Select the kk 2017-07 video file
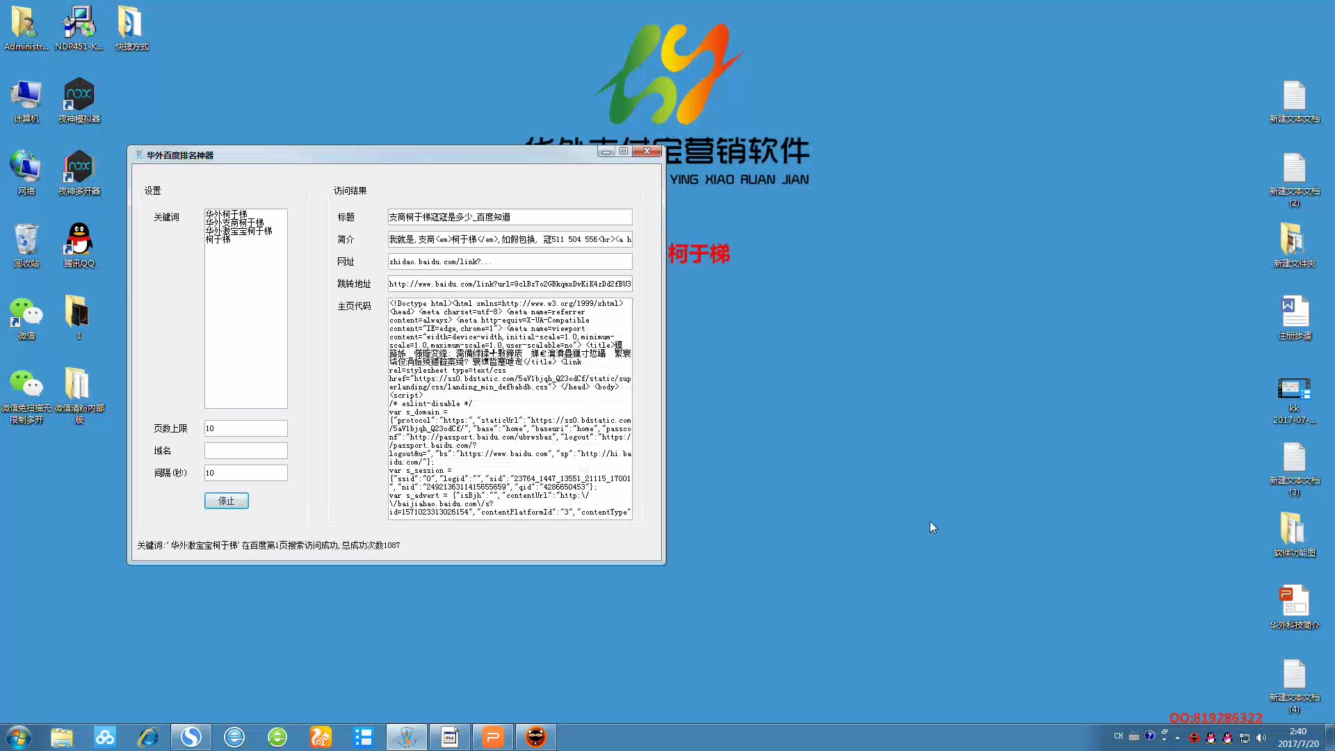 pos(1294,400)
